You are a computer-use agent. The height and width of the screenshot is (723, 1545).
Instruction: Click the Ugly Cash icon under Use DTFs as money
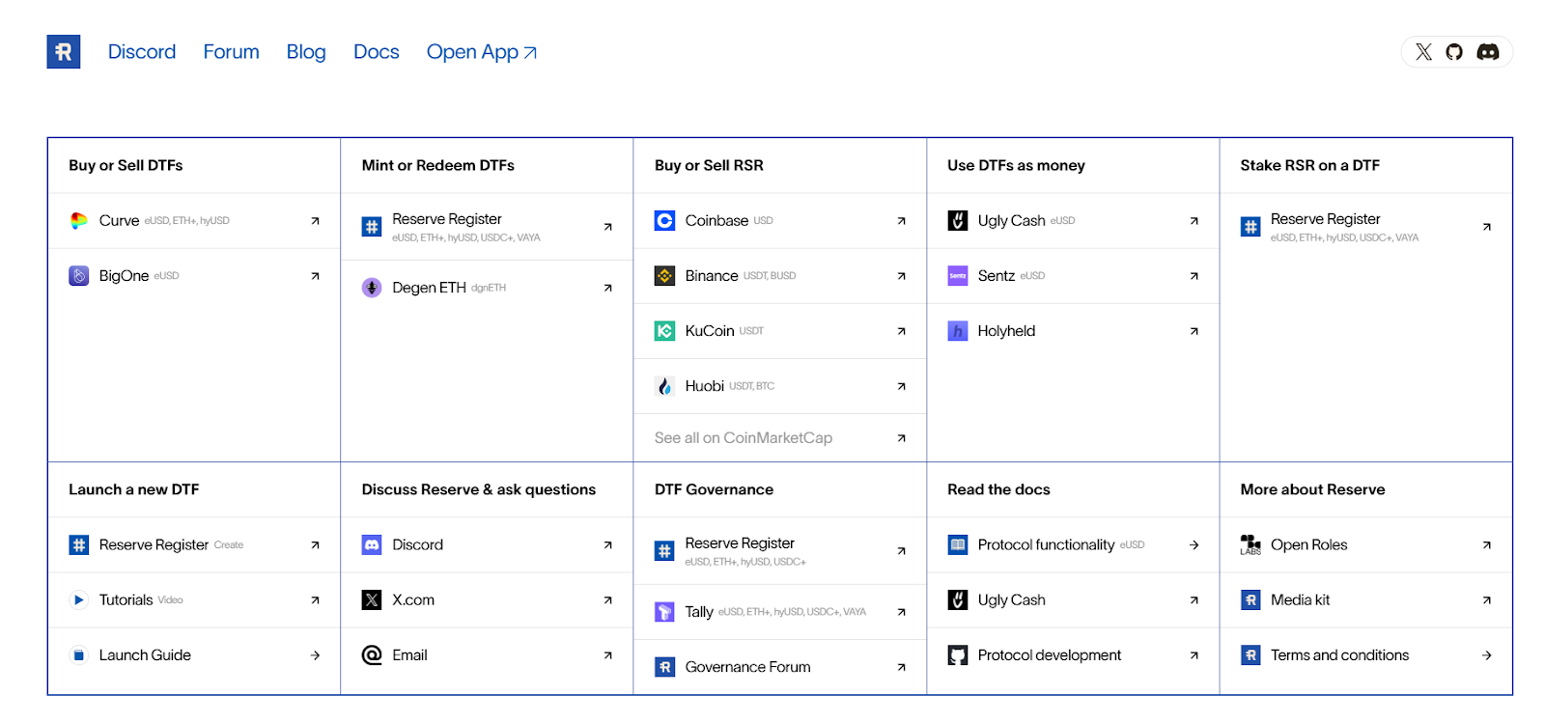pos(958,221)
